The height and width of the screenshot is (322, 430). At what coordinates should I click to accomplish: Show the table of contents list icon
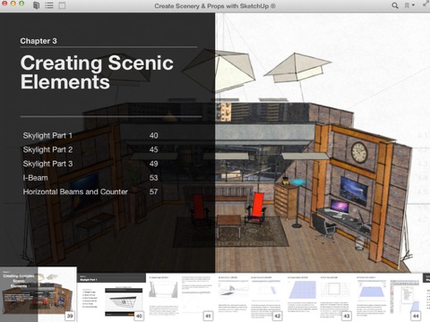[49, 5]
